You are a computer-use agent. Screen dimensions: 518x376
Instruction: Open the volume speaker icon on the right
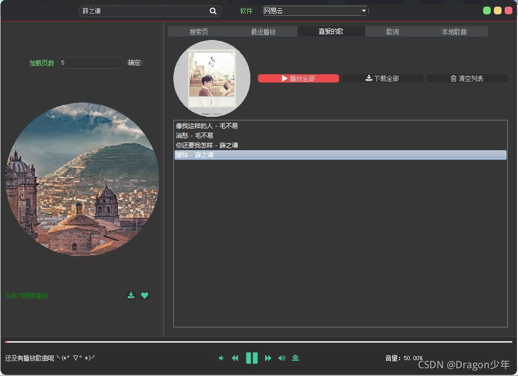(x=281, y=358)
